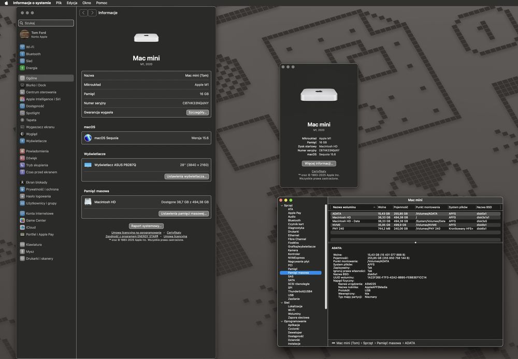Select Portfel i Apple Pay in the sidebar
Viewport: 518px width, 359px height.
(46, 234)
